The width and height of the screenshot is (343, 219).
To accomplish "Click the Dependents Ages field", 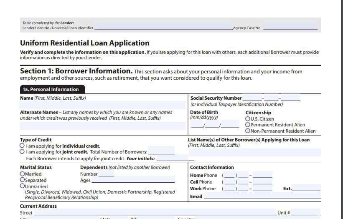I will click(x=133, y=180).
